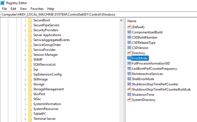Select the Directory value name
197x122 pixels.
point(138,53)
